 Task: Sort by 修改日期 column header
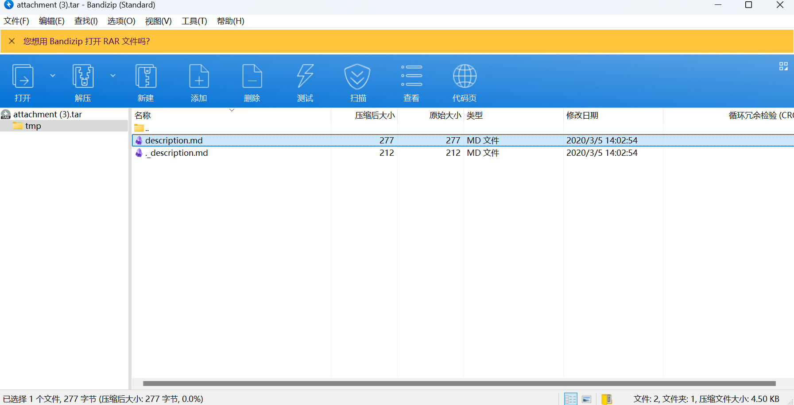(613, 115)
